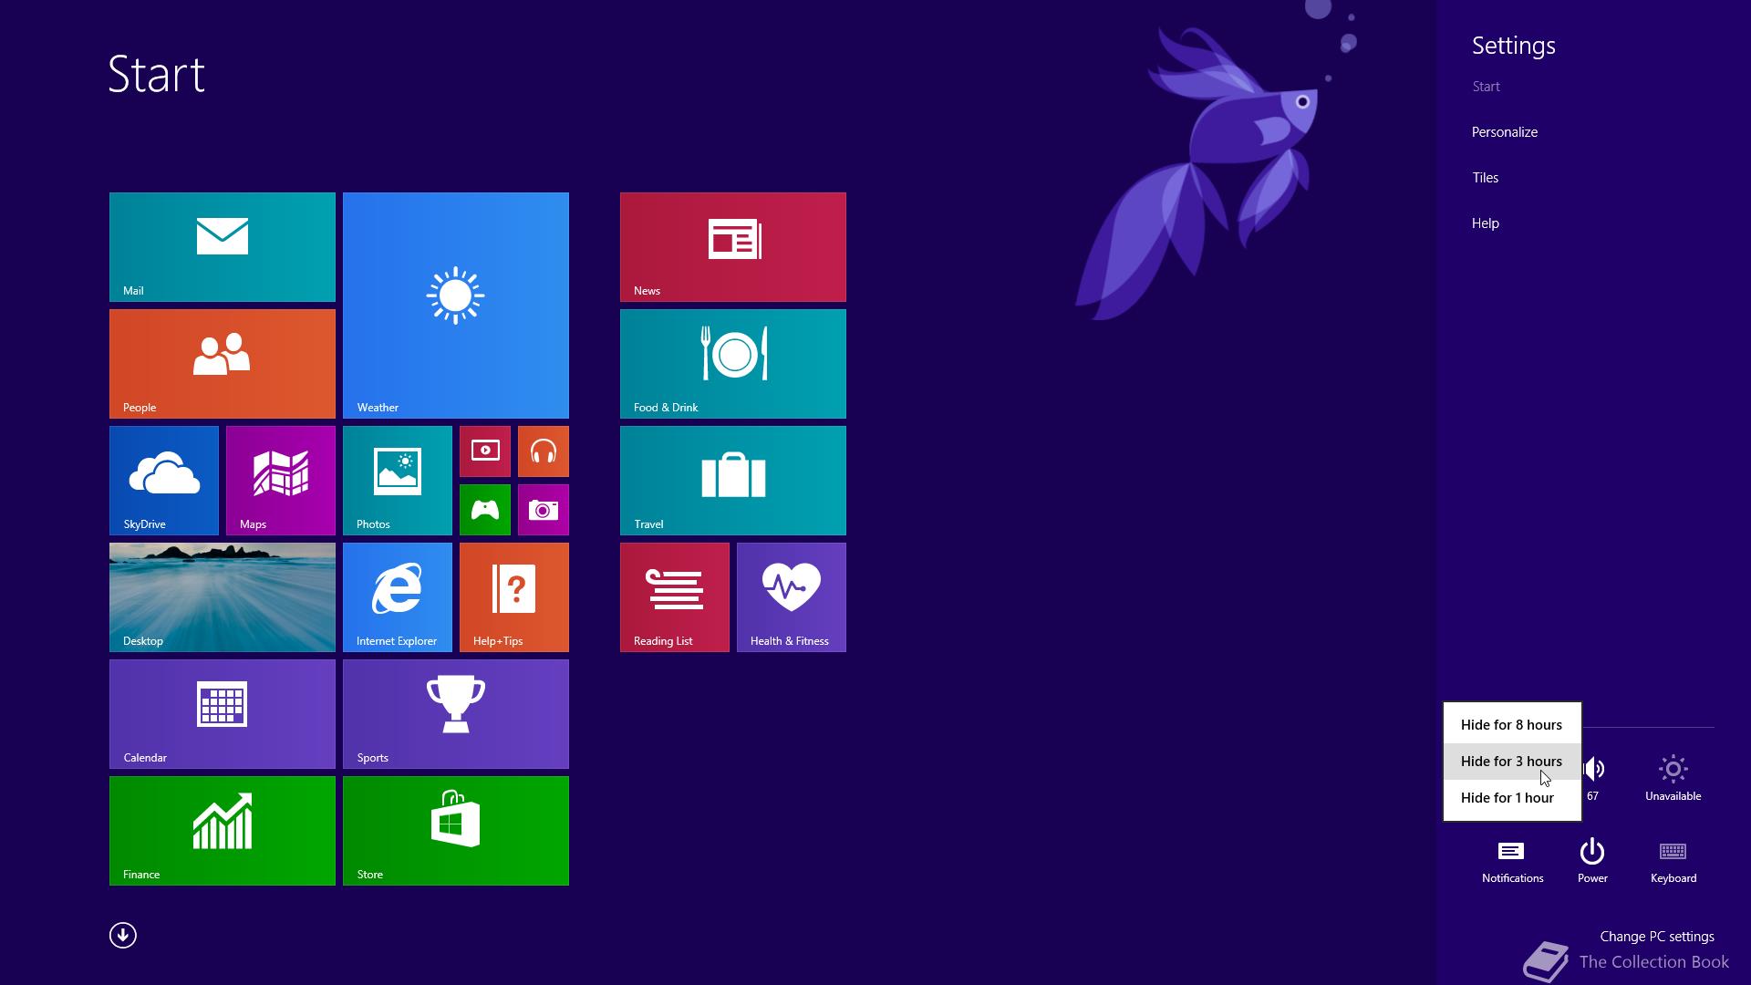Open the News tile
Image resolution: width=1751 pixels, height=985 pixels.
click(733, 247)
